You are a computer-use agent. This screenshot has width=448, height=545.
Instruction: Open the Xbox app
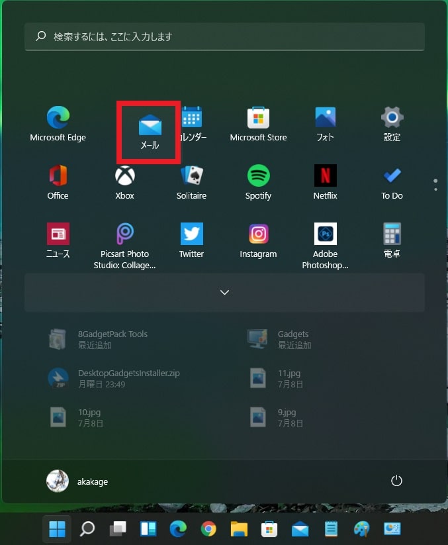coord(124,183)
